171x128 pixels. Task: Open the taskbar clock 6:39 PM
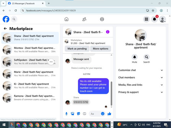(x=157, y=125)
